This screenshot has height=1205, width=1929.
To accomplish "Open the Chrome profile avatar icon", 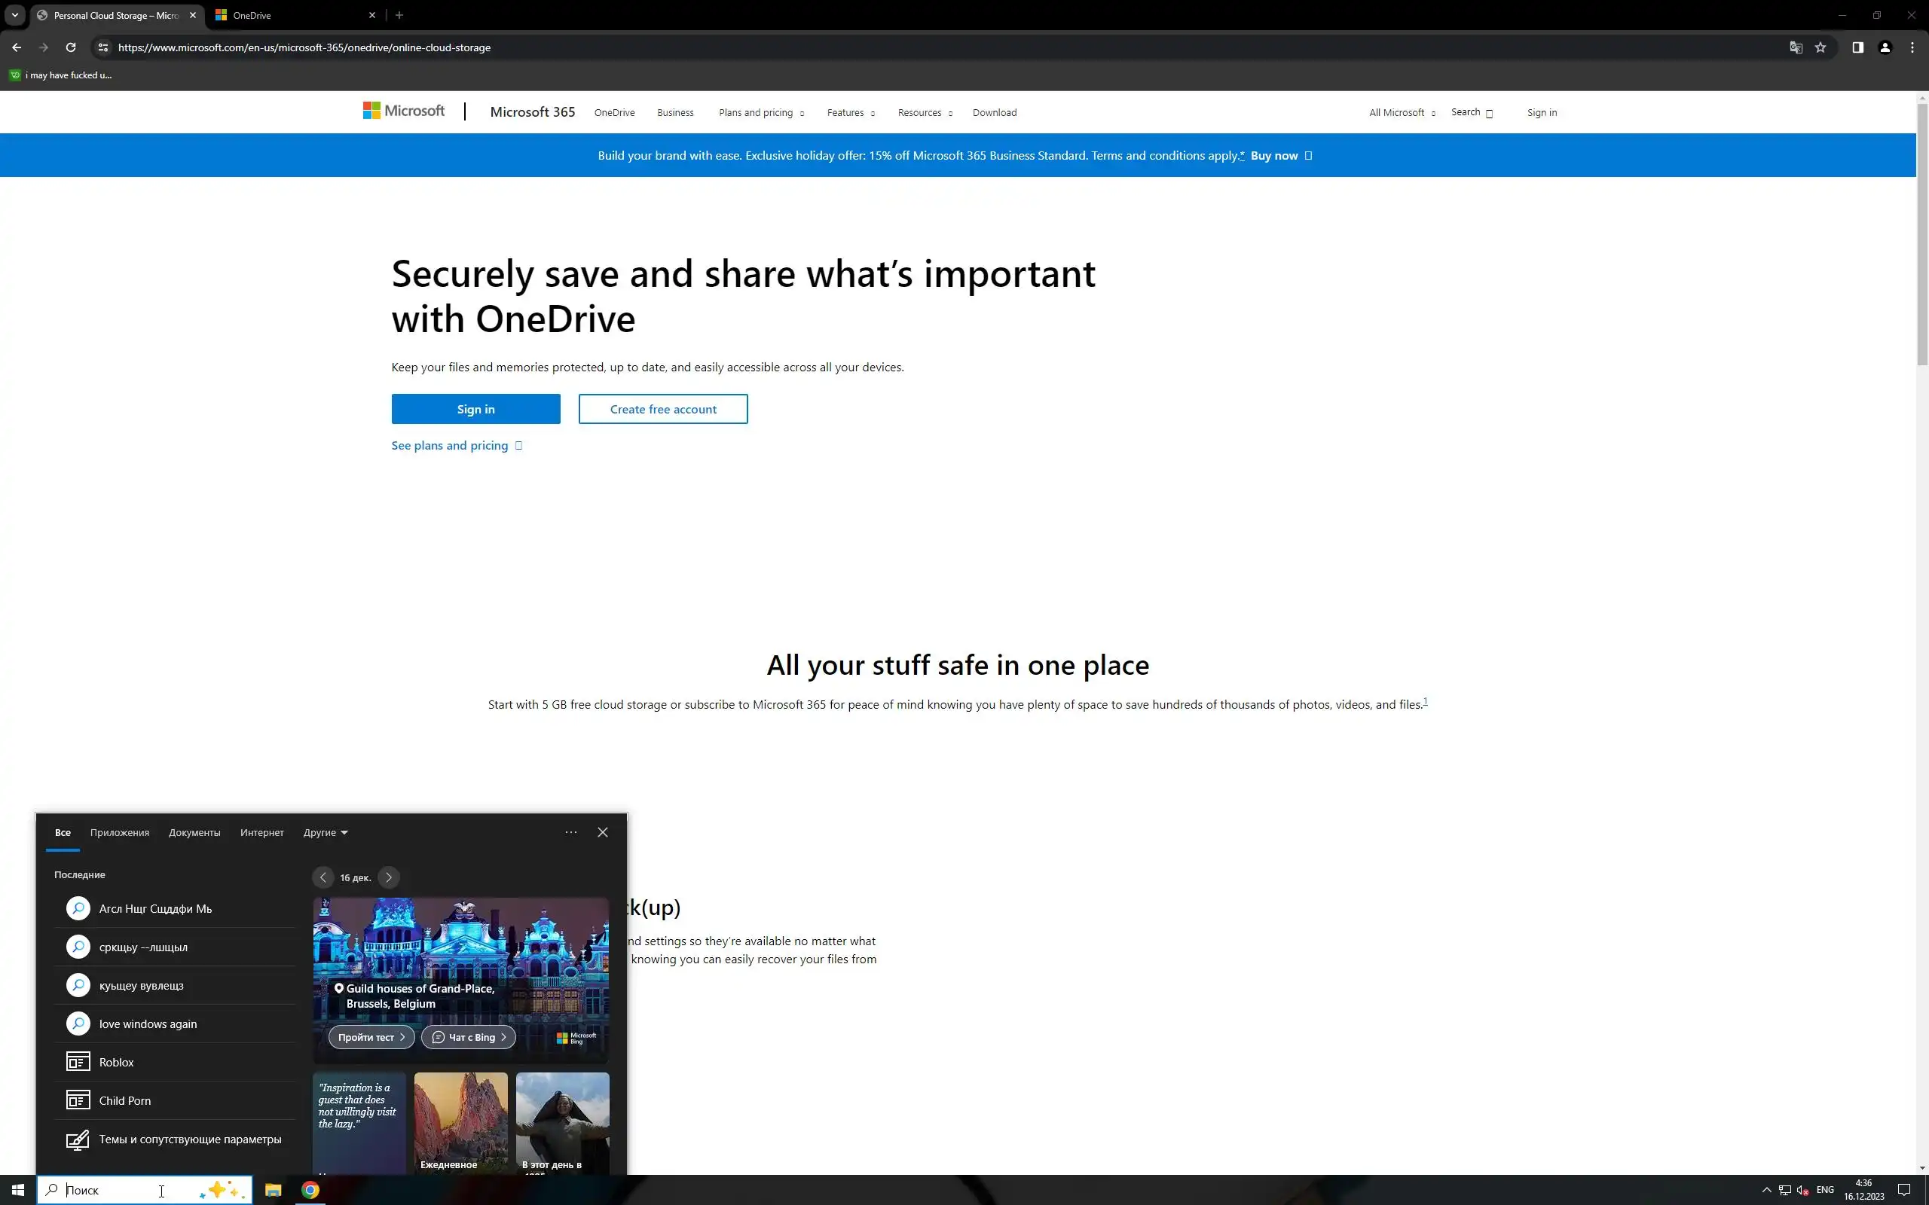I will pyautogui.click(x=1885, y=47).
